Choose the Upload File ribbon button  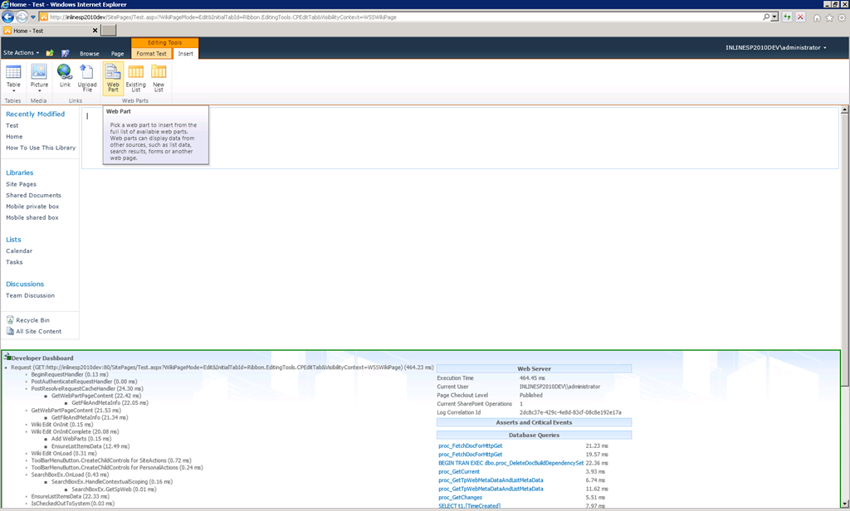86,78
